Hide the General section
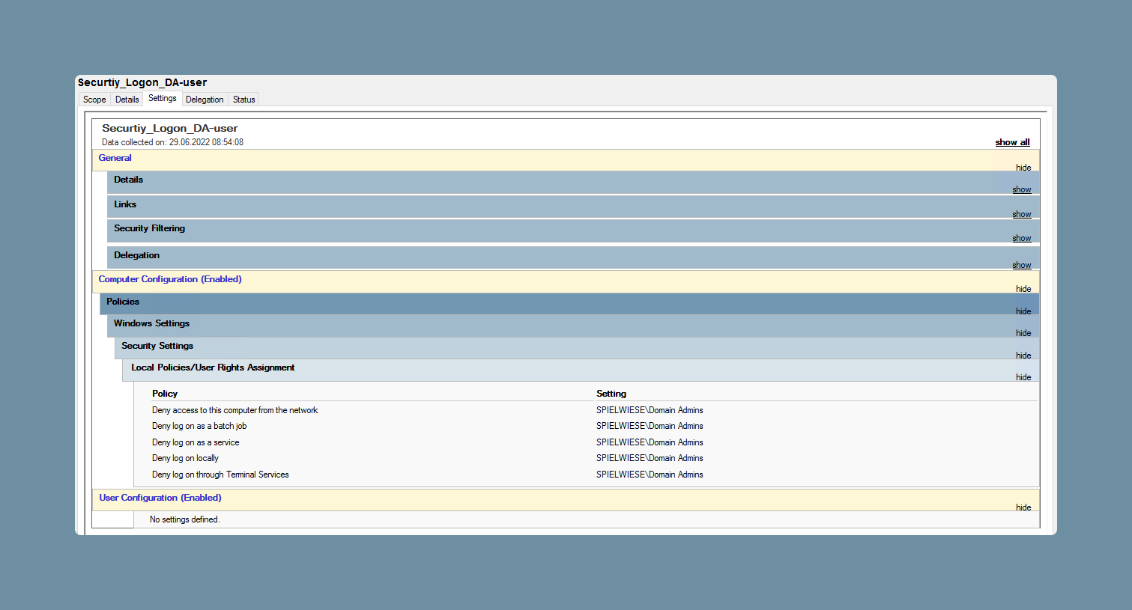The height and width of the screenshot is (610, 1132). (1023, 168)
